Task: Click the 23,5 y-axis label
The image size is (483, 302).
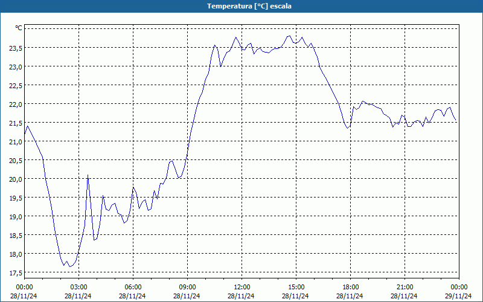Action: (16, 48)
